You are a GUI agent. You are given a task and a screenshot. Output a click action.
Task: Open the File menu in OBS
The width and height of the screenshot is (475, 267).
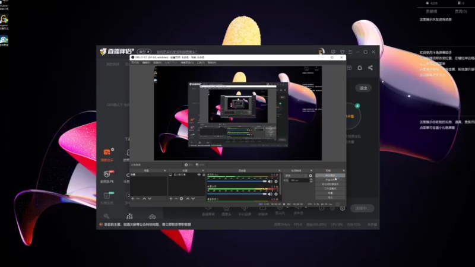135,63
